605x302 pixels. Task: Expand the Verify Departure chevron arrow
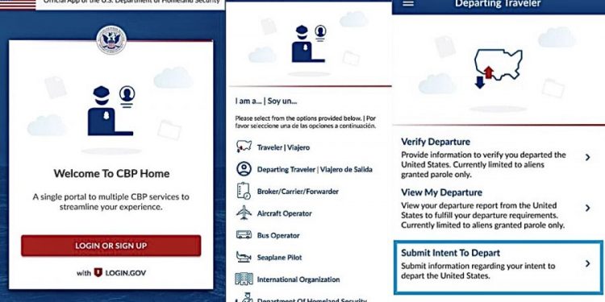(587, 157)
